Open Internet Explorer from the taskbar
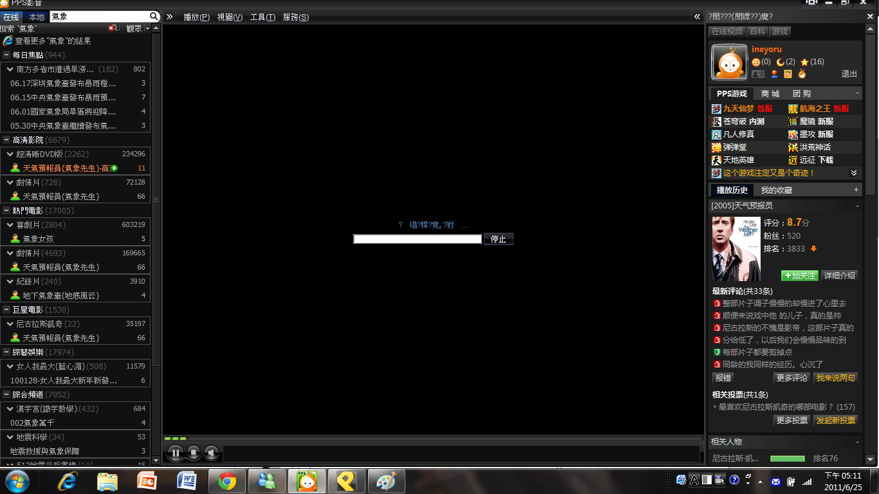 pyautogui.click(x=68, y=481)
